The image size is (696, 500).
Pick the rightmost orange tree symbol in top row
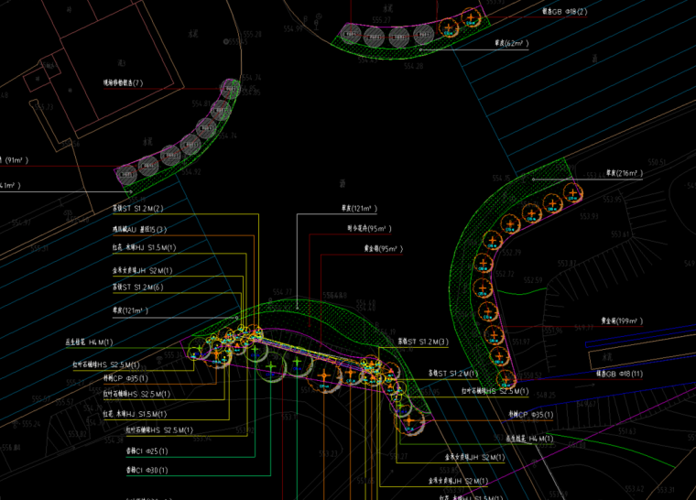[472, 18]
